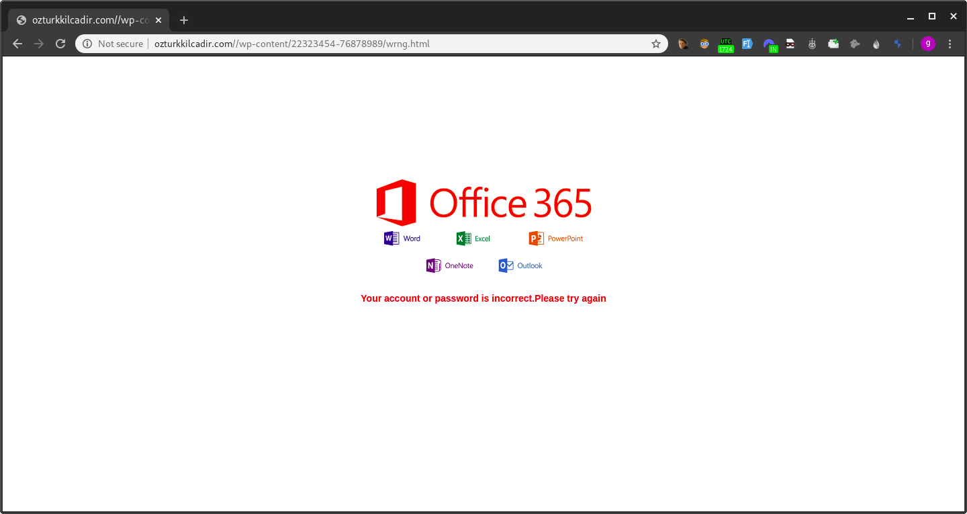Open the purple g profile avatar
Image resolution: width=967 pixels, height=514 pixels.
pyautogui.click(x=928, y=44)
